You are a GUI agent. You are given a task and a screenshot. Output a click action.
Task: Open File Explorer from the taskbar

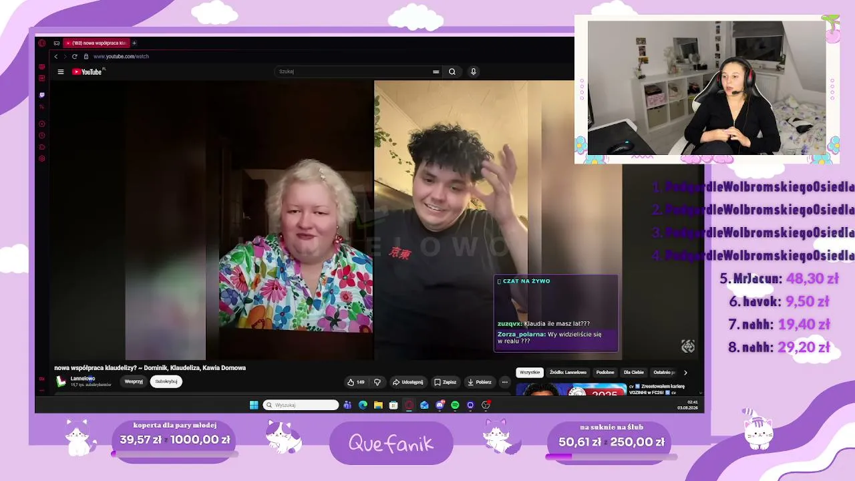click(x=378, y=405)
